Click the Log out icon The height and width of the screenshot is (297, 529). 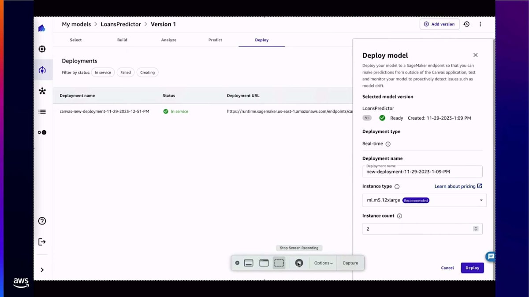point(42,242)
